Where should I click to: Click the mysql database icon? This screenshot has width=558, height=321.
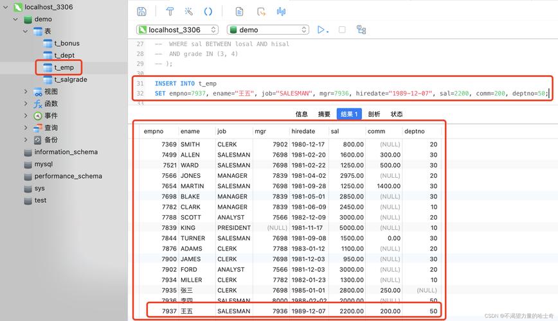coord(28,164)
